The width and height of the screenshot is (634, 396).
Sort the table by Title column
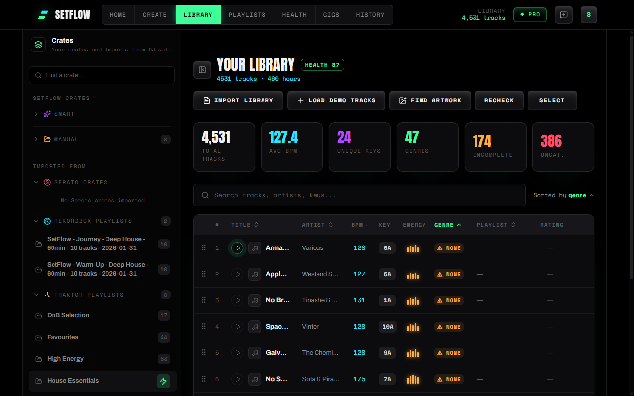point(245,225)
